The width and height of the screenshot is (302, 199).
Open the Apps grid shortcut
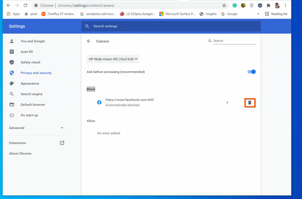point(13,14)
